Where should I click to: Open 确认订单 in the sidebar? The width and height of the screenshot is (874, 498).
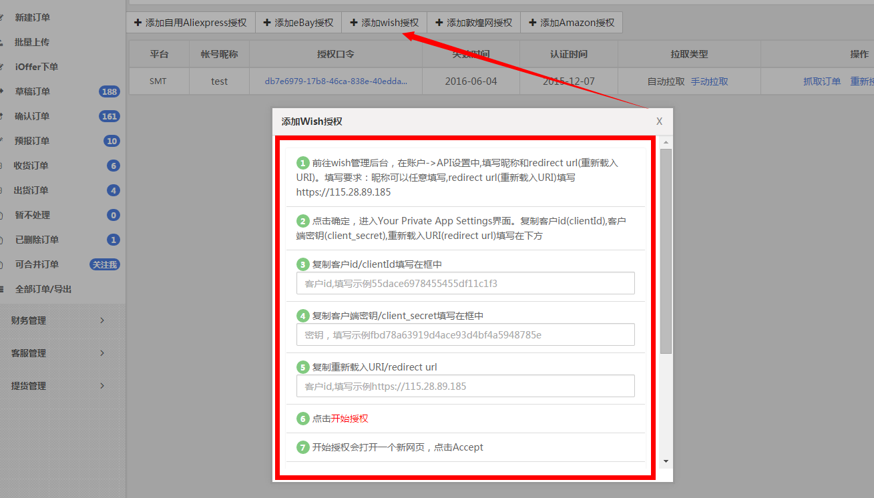point(33,116)
